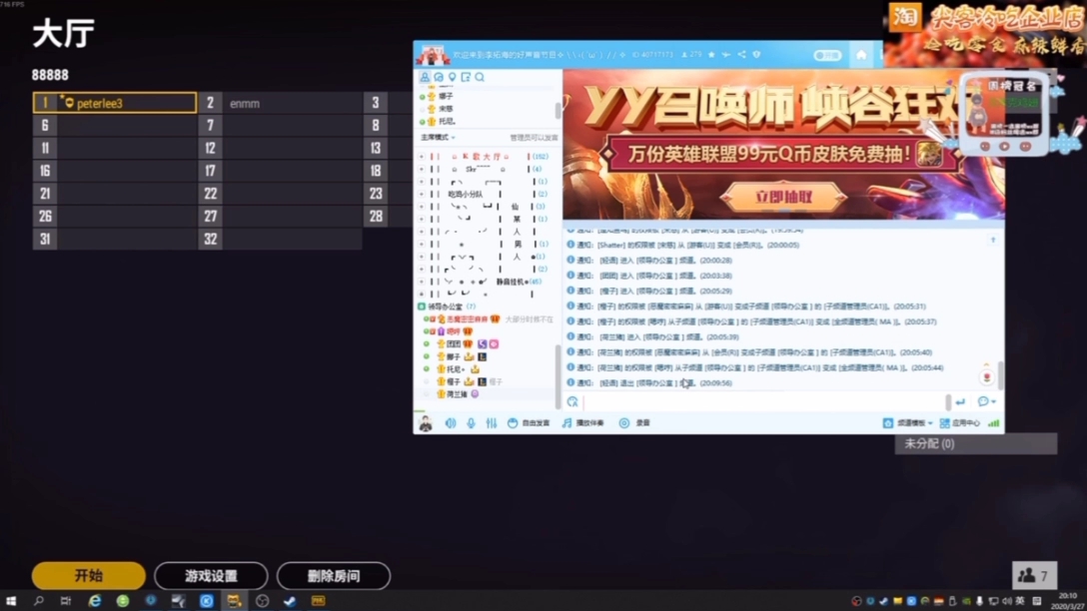Screen dimensions: 1087x611
Task: Open the 频道模板 channel template dropdown
Action: tap(907, 422)
